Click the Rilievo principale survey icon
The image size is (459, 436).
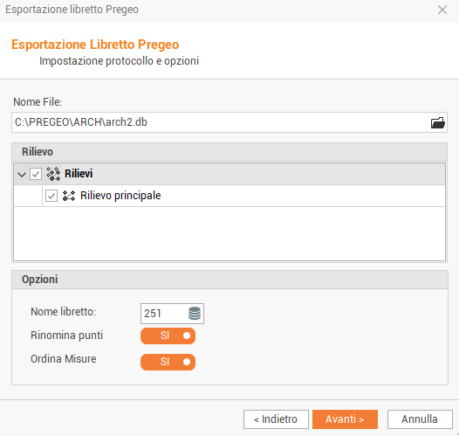pos(69,196)
